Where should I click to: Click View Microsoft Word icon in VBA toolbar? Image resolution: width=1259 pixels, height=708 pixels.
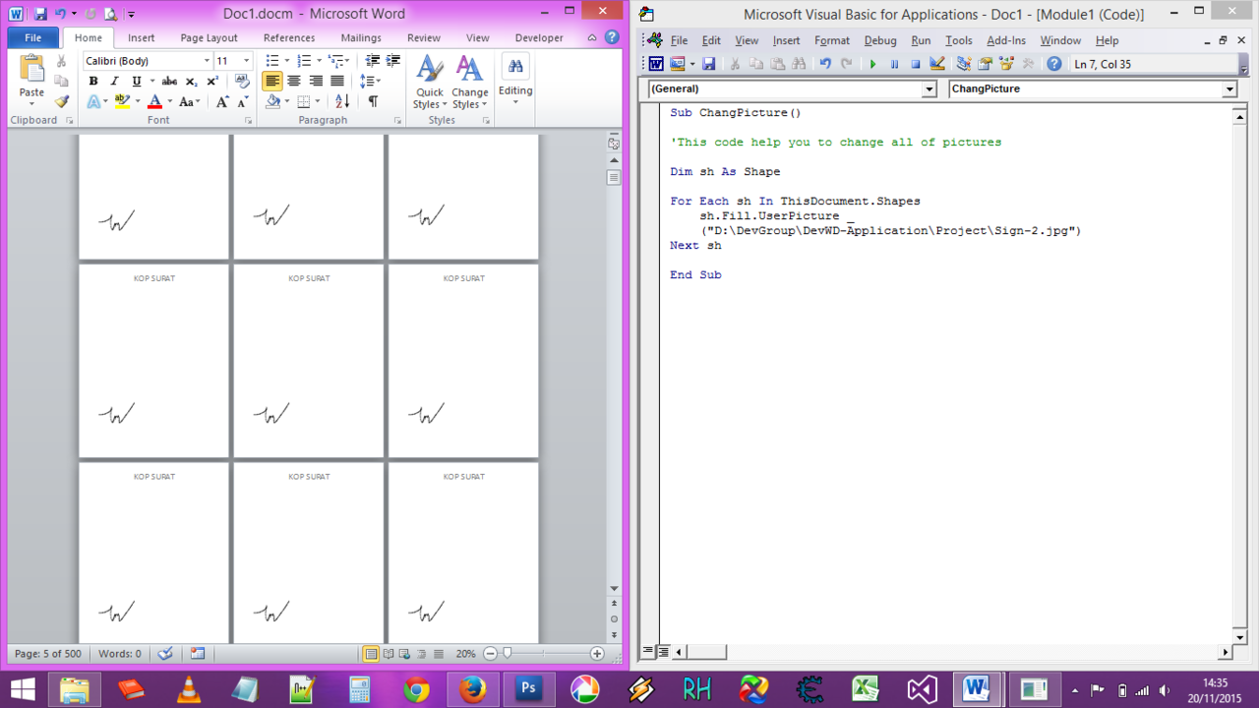[656, 64]
